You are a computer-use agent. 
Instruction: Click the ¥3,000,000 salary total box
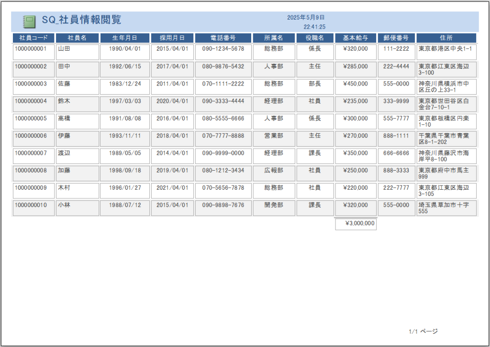coord(356,224)
